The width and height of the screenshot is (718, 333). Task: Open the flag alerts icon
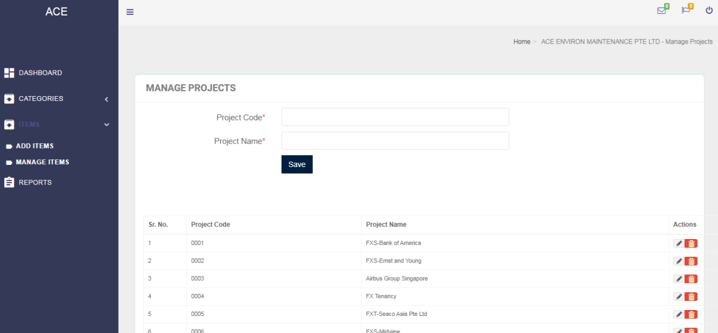coord(686,10)
